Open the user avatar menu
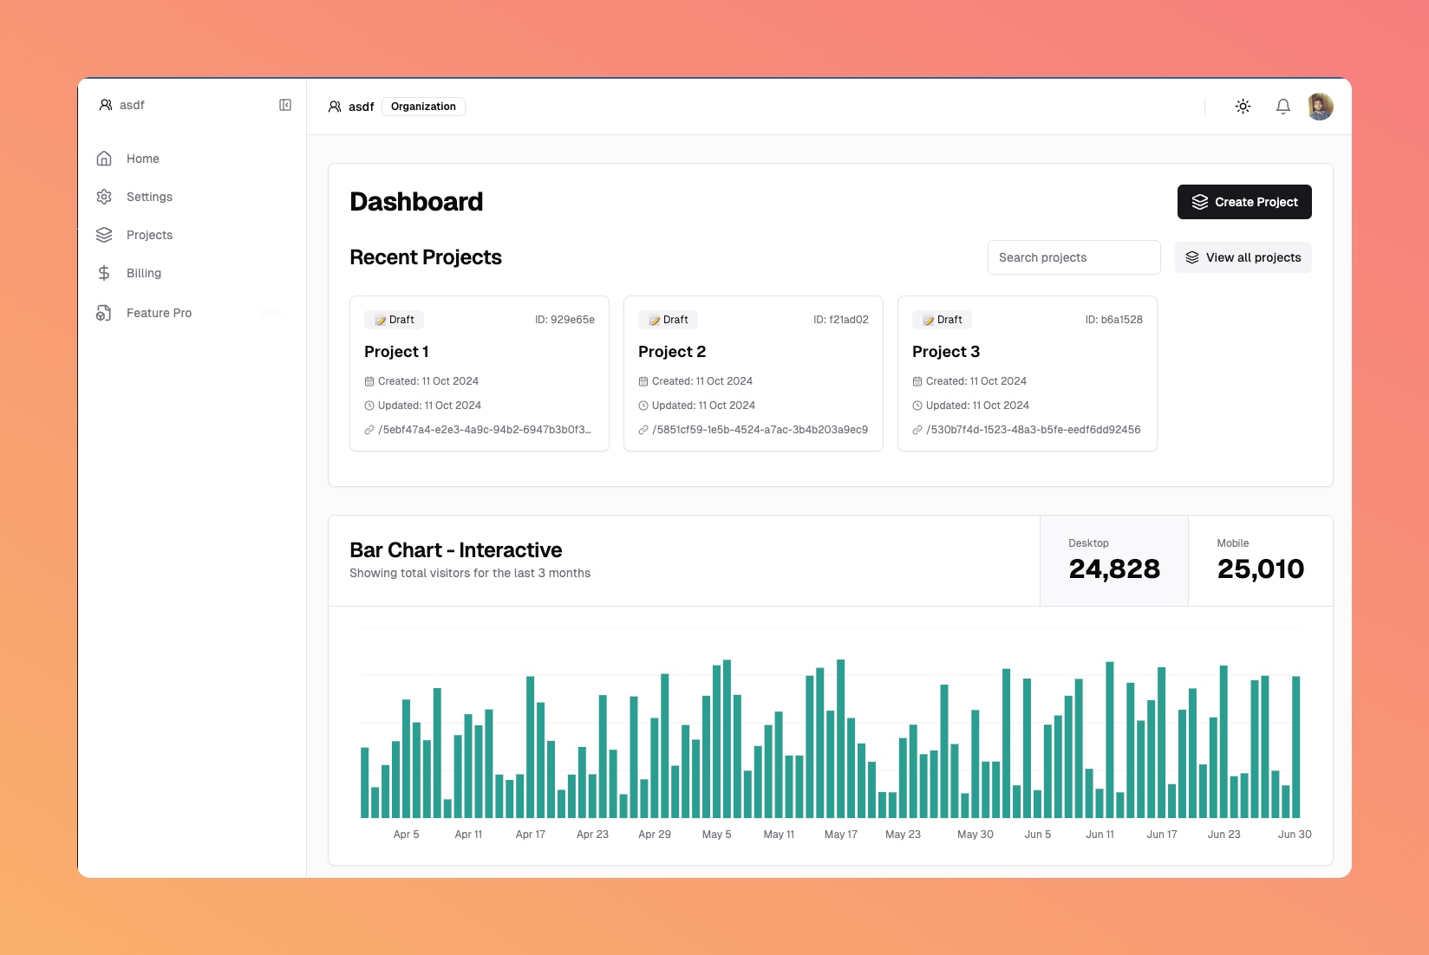The height and width of the screenshot is (955, 1429). click(x=1320, y=107)
